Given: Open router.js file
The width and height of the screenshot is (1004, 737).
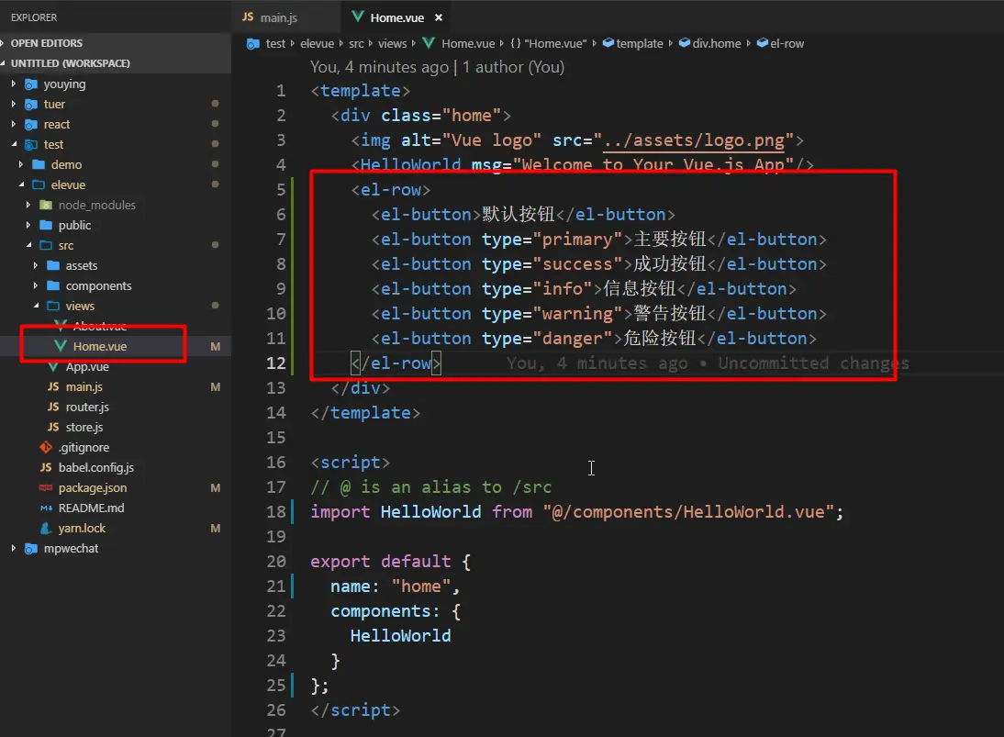Looking at the screenshot, I should (87, 407).
